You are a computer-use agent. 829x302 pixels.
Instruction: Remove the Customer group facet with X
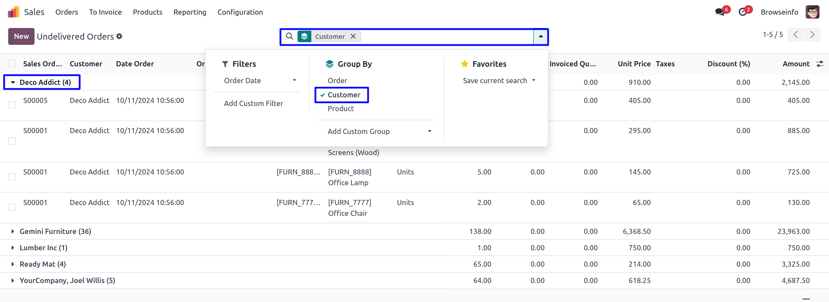353,37
